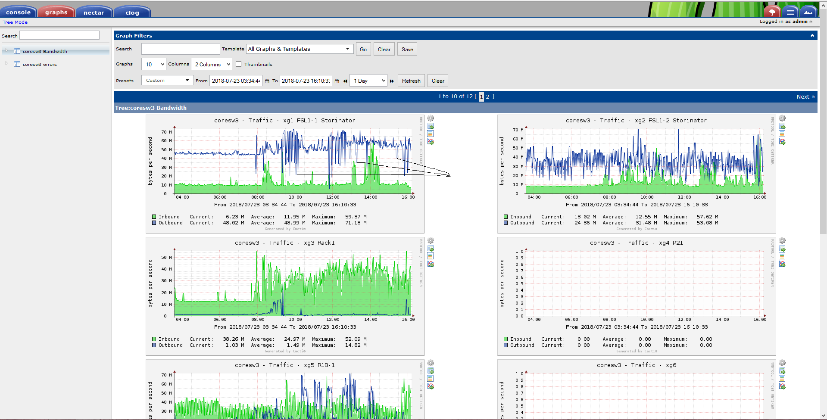The width and height of the screenshot is (827, 420).
Task: Click the xg3 Rack1 traffic graph image
Action: (x=285, y=296)
